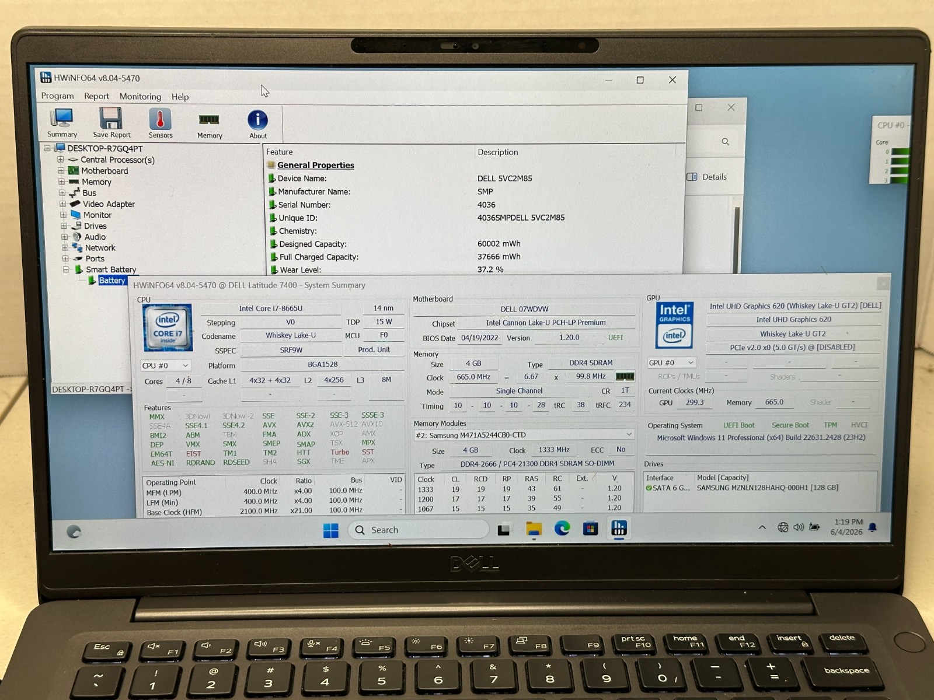The height and width of the screenshot is (700, 934).
Task: Select Audio in the tree
Action: (95, 237)
